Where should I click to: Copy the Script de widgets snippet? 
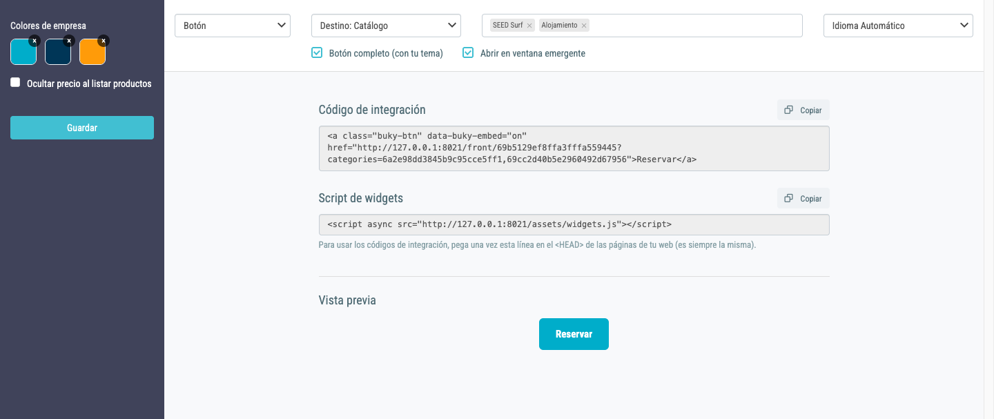coord(803,199)
